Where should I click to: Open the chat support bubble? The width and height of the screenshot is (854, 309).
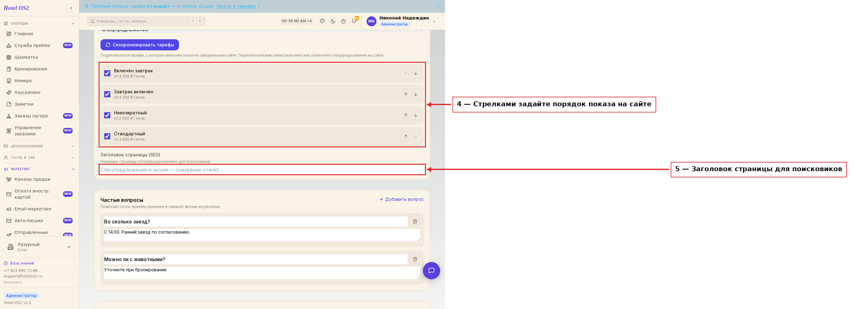(431, 271)
